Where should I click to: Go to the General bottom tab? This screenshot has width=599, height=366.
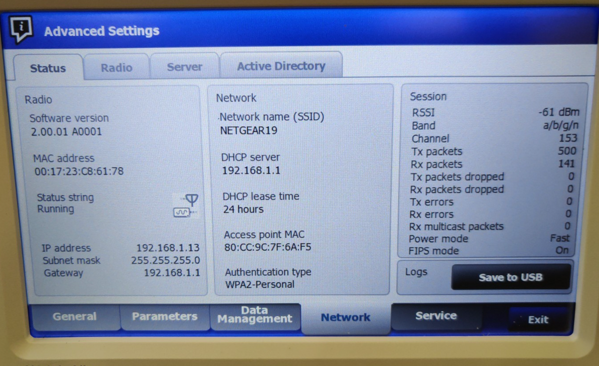(75, 317)
